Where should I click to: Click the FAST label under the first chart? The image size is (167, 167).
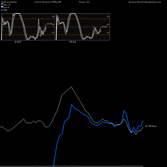coord(18,42)
